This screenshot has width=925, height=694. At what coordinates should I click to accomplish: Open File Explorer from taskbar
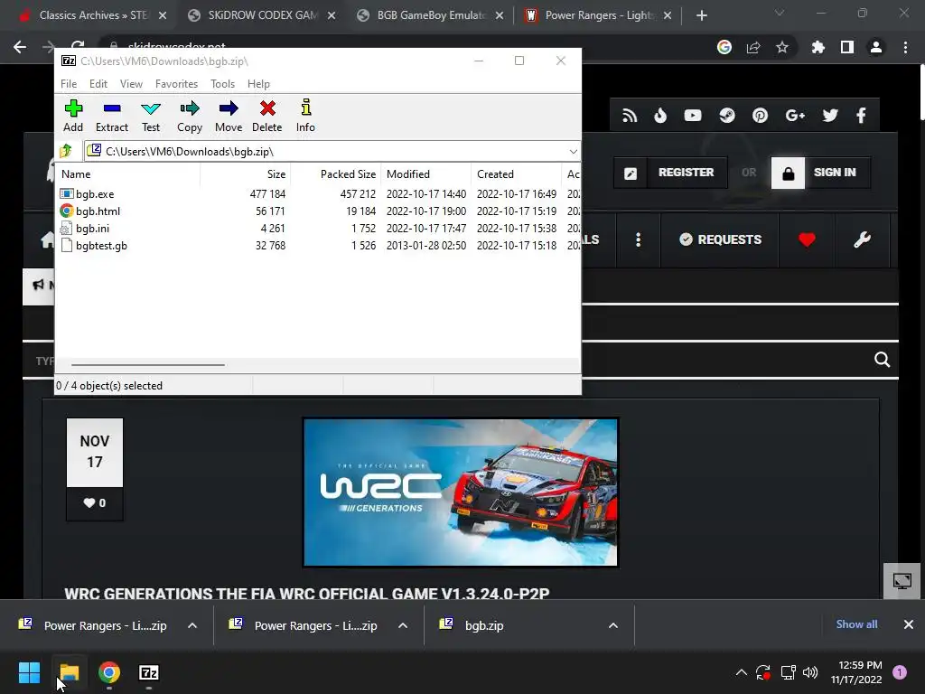69,672
